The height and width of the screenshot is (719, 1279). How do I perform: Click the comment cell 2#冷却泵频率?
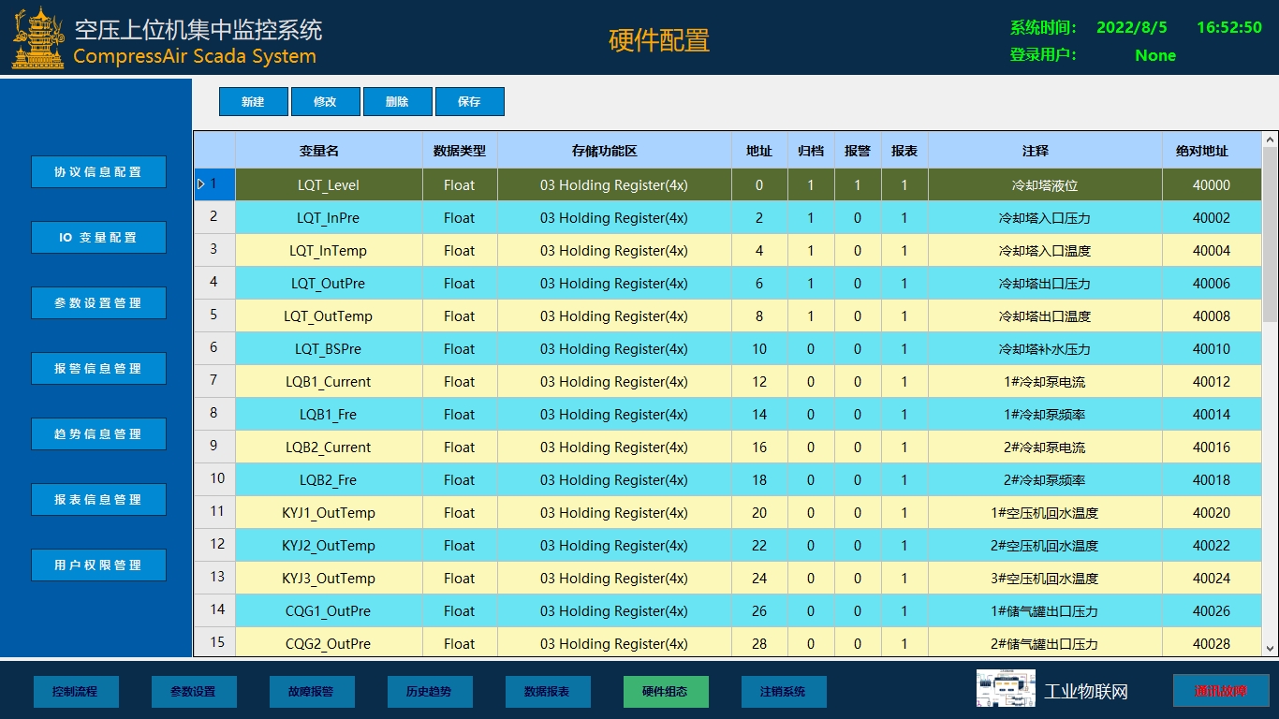(1045, 480)
